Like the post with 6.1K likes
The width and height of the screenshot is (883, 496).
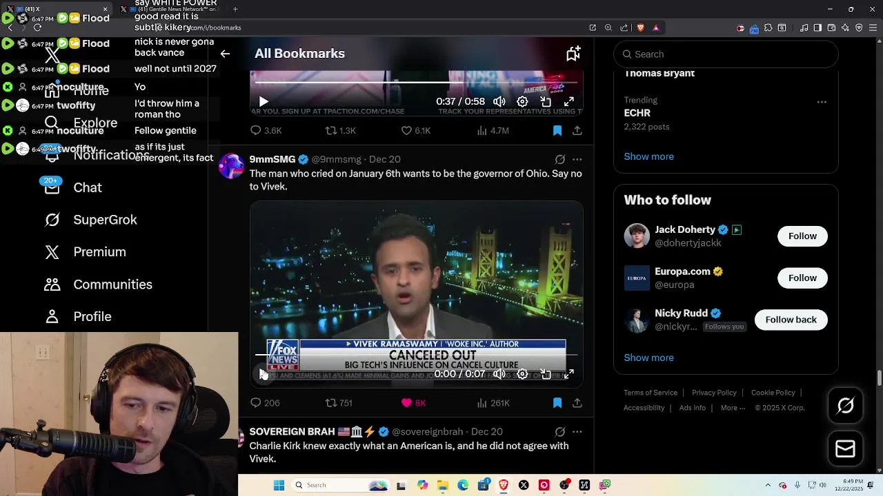tap(415, 130)
